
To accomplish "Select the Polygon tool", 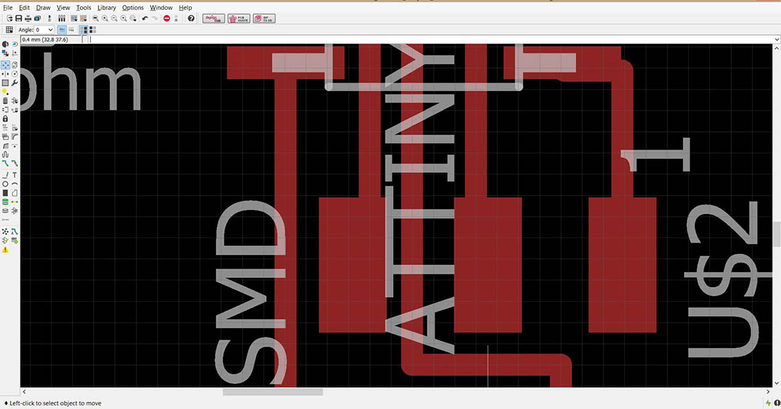I will (14, 193).
